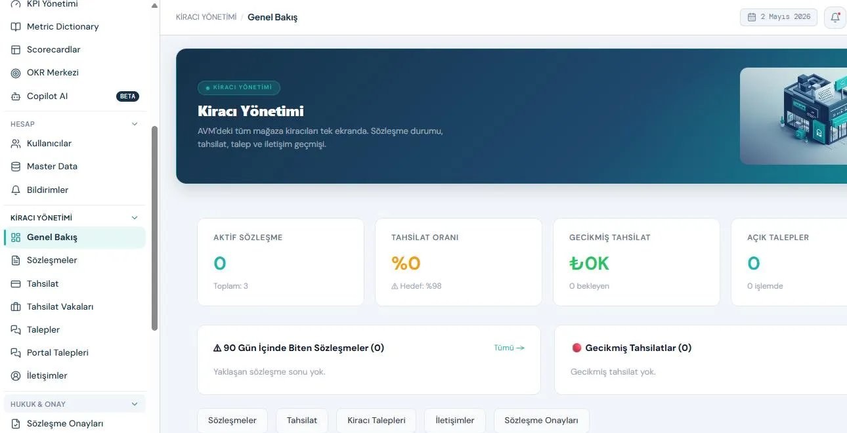This screenshot has width=847, height=433.
Task: Click 'Yaklaşan sözleşme sonu yok.' text
Action: [x=269, y=372]
